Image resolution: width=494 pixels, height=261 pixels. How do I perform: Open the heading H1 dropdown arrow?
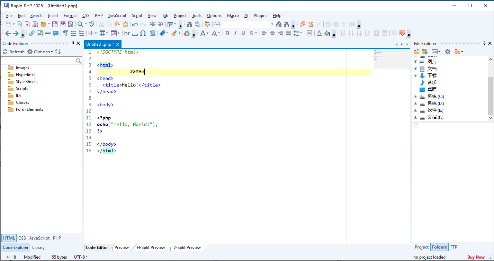(x=96, y=33)
